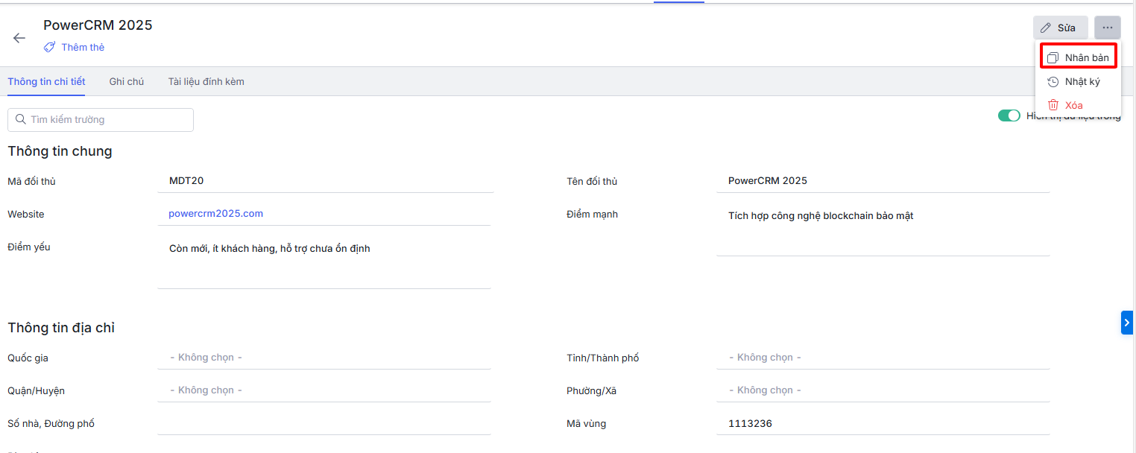Viewport: 1136px width, 453px height.
Task: Click the duplicate icon for Nhân bản
Action: coord(1053,58)
